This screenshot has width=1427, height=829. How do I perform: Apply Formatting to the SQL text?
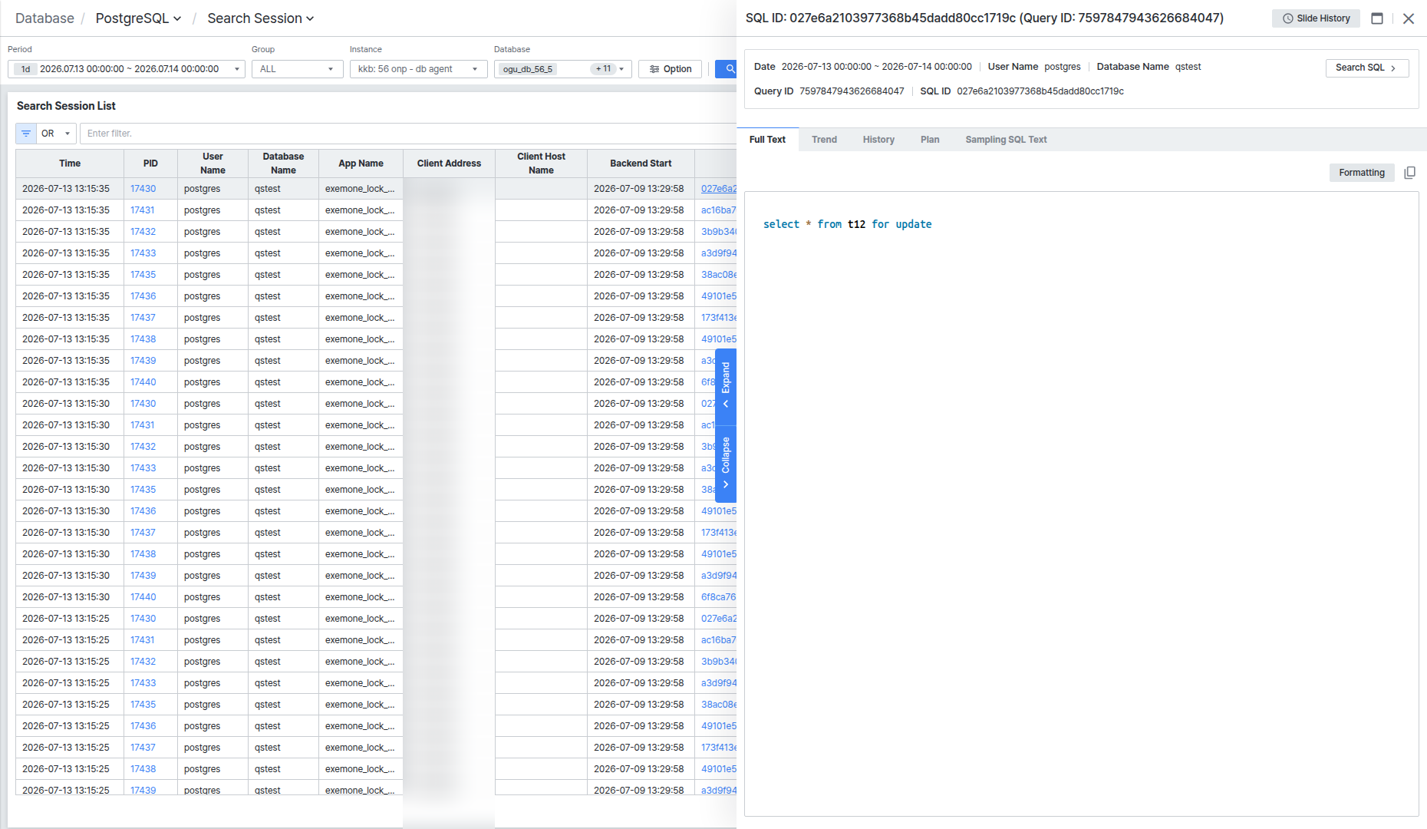tap(1362, 173)
